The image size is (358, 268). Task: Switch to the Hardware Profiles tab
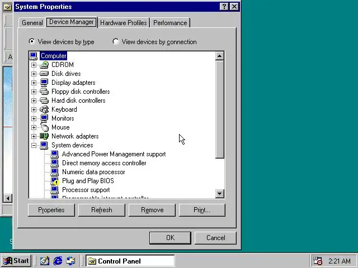point(124,23)
